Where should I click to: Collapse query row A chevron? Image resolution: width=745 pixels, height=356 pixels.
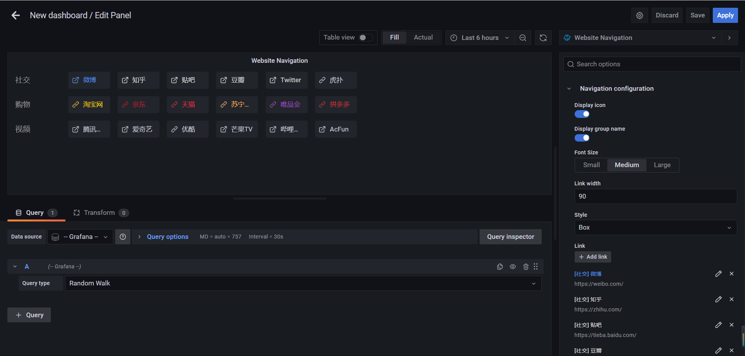(15, 266)
